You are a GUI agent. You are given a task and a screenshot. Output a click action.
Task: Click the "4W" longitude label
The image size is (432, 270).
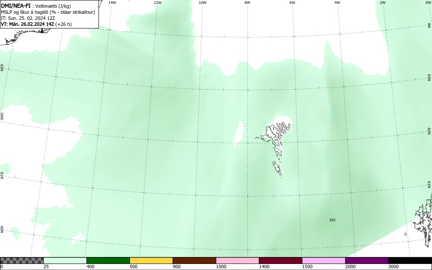(x=337, y=3)
